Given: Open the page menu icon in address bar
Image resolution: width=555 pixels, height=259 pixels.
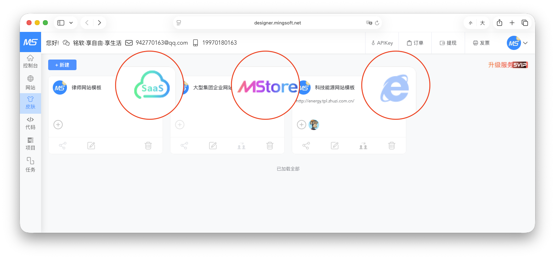Looking at the screenshot, I should click(x=179, y=23).
